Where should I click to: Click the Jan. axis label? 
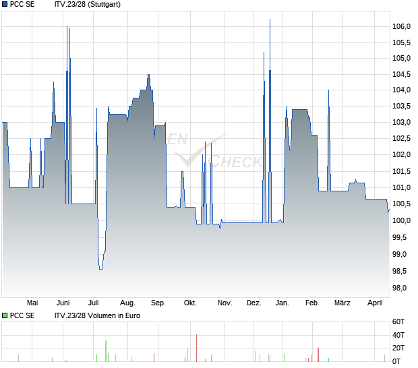point(283,303)
